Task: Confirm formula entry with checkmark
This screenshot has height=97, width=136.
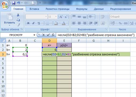Action: click(x=48, y=35)
